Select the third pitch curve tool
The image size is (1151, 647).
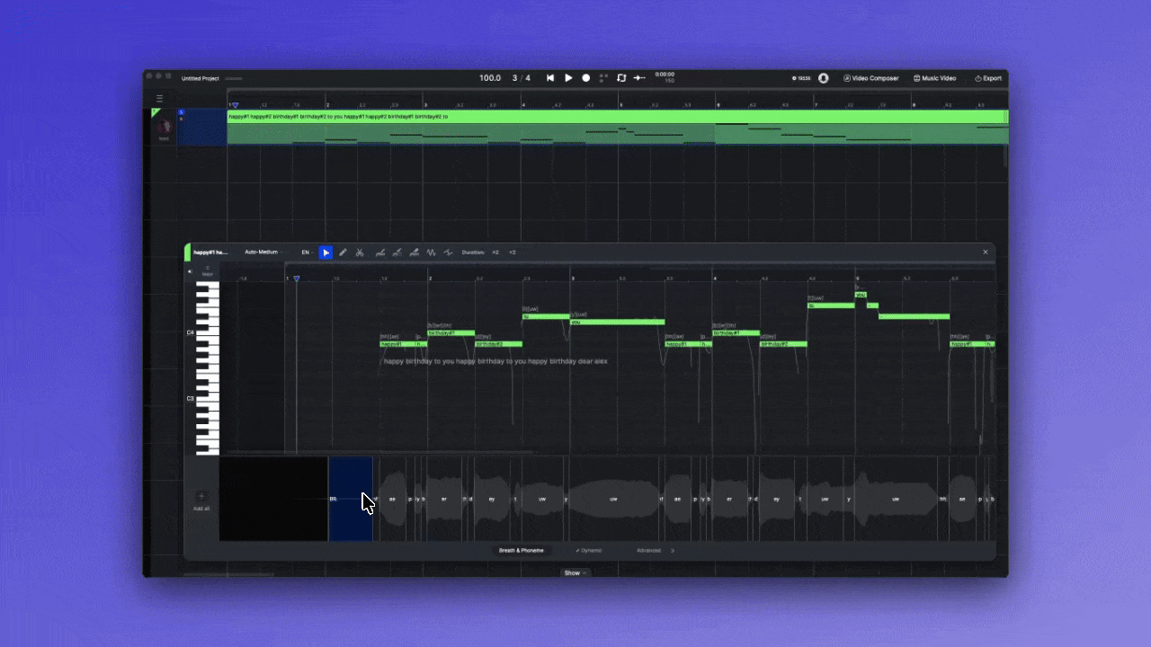414,253
